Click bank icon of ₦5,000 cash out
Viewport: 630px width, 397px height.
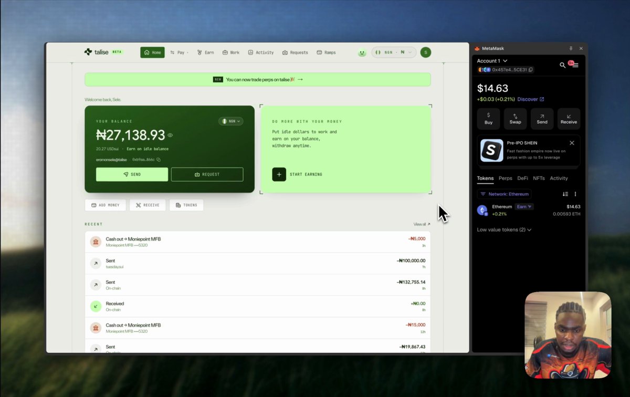coord(96,242)
